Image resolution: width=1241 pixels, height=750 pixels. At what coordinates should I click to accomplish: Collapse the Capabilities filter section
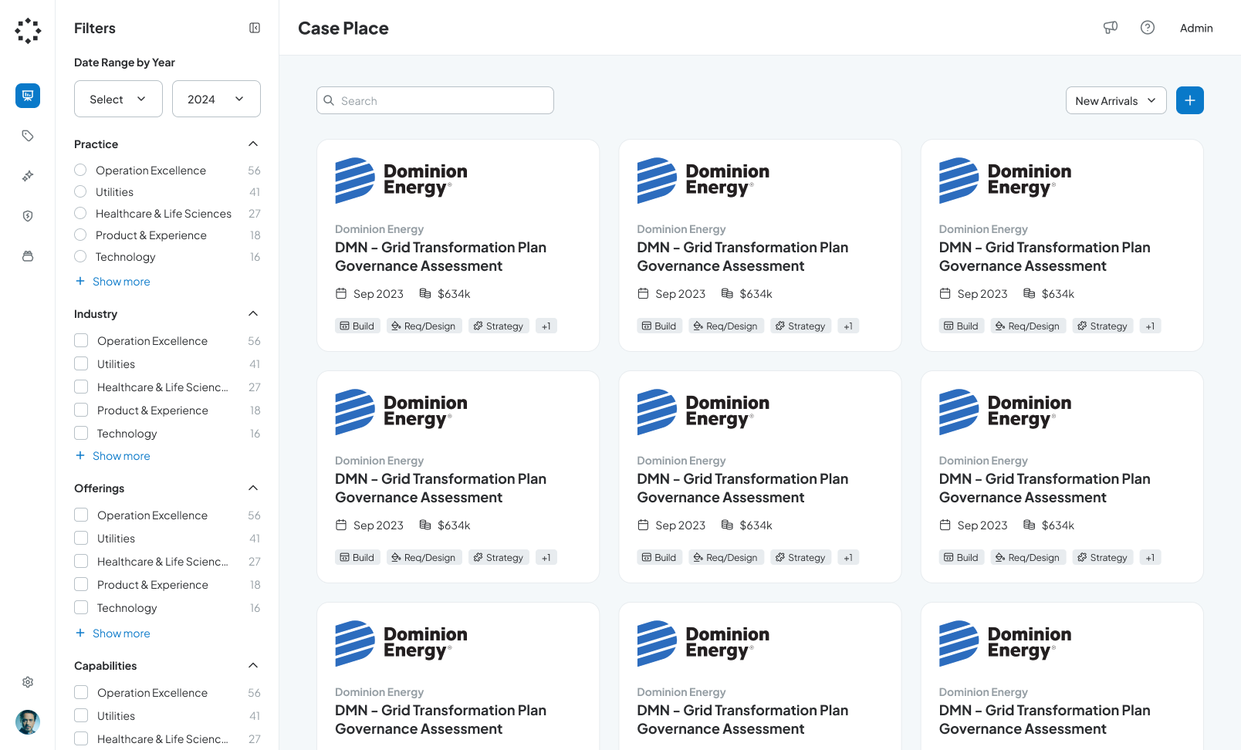253,665
